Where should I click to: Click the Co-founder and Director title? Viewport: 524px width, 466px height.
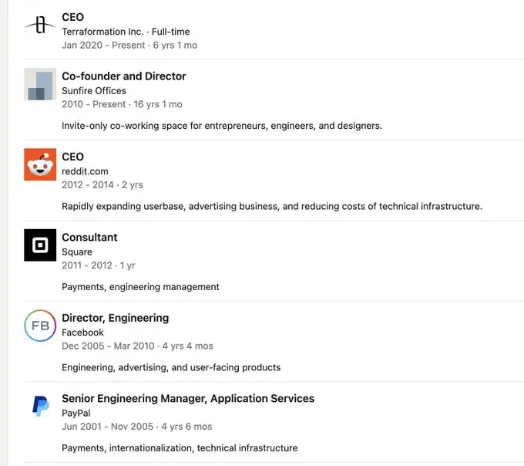coord(124,76)
